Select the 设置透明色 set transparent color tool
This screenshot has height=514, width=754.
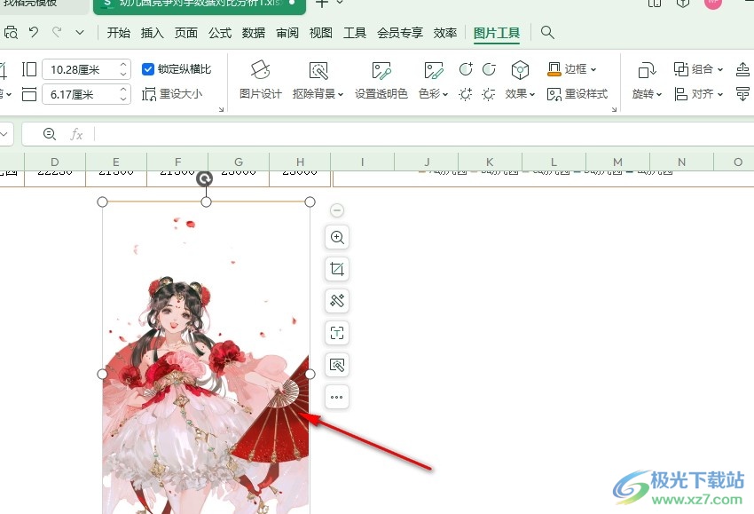point(381,80)
